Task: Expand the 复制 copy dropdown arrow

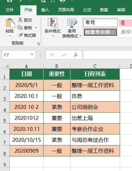Action: [x=36, y=28]
